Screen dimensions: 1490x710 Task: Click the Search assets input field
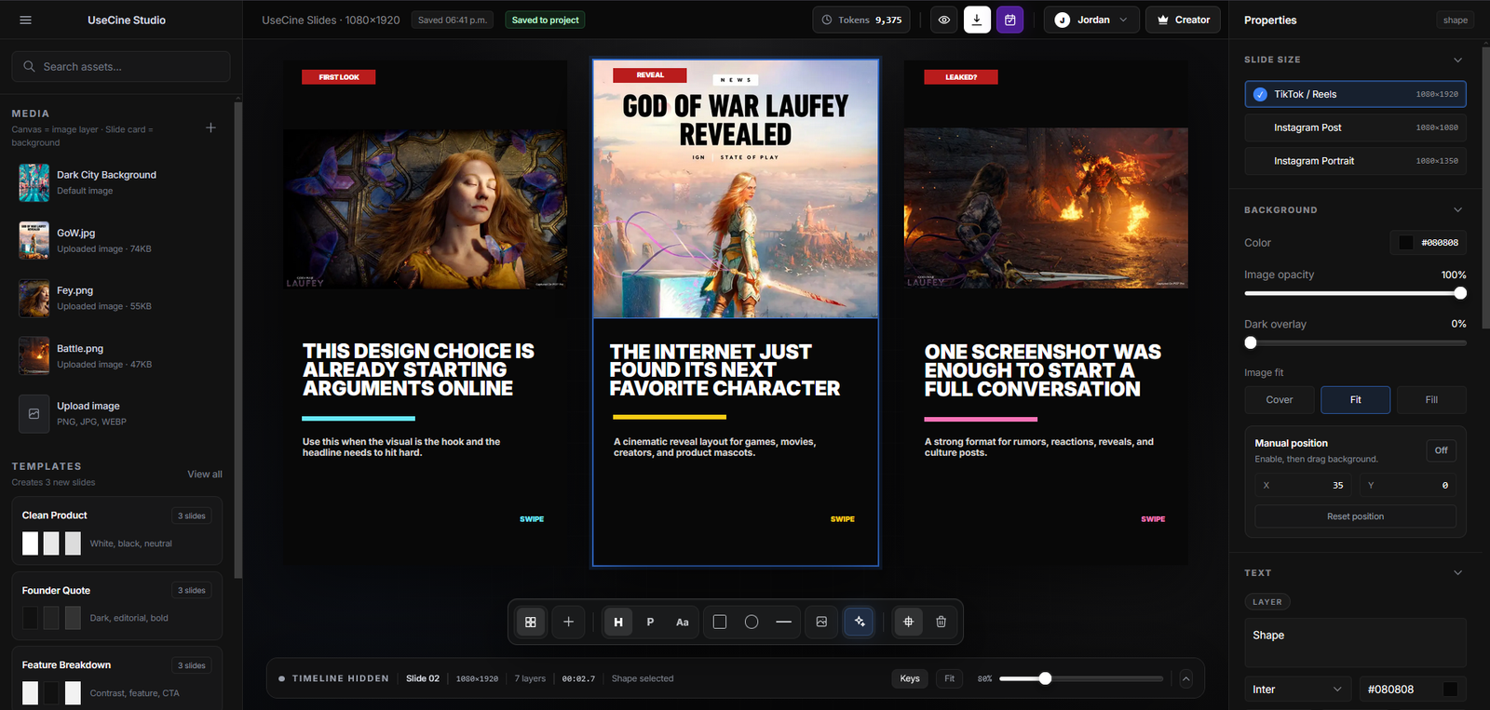point(121,66)
